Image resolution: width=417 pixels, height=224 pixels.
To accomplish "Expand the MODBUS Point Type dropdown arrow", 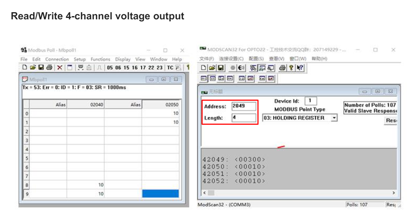I will click(334, 118).
